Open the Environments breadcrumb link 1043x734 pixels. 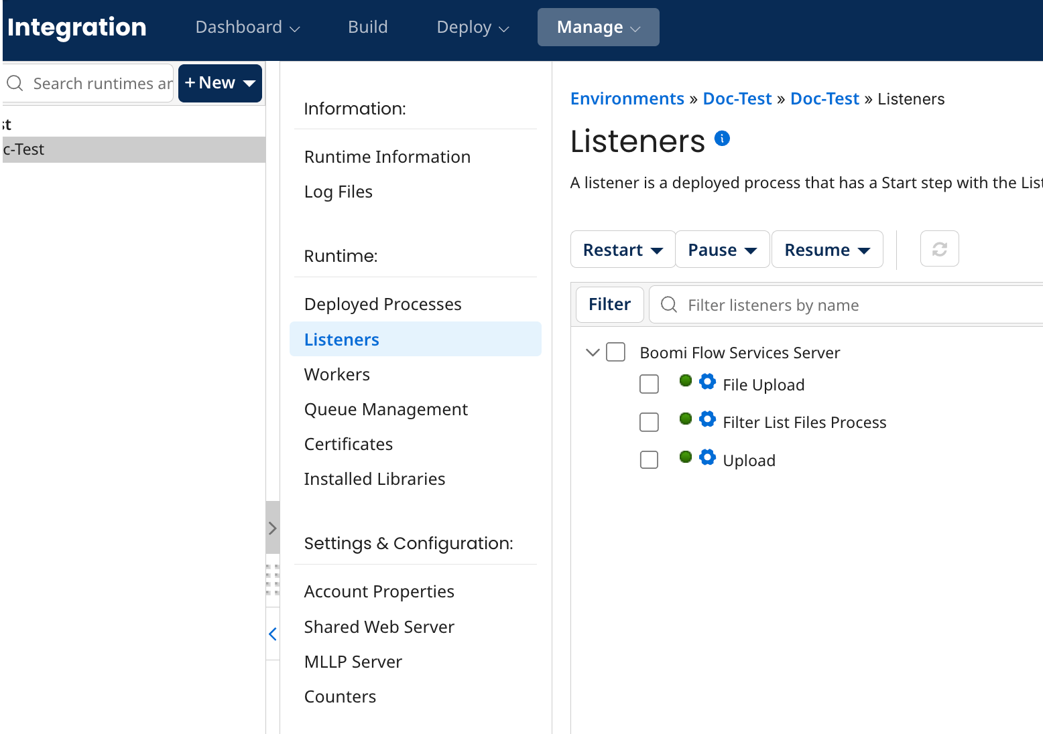(x=627, y=98)
